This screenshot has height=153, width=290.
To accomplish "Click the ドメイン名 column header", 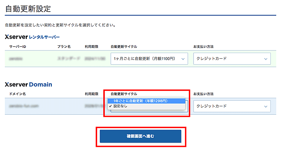I will point(17,94).
